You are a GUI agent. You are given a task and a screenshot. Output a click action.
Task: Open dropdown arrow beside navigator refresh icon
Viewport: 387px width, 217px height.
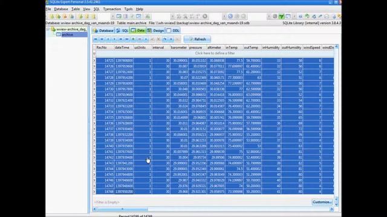171,39
